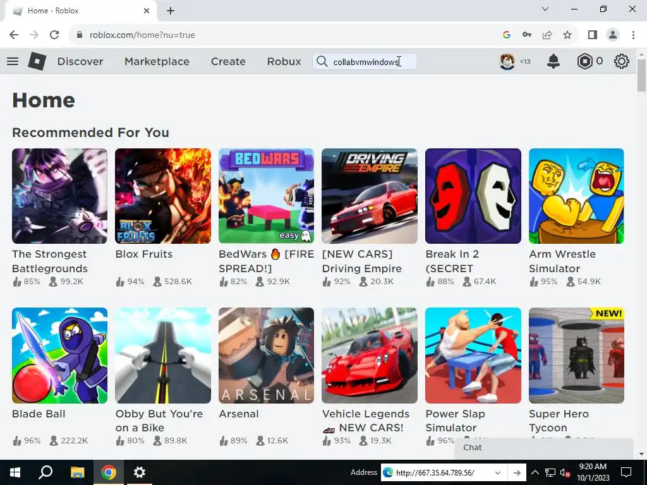Open the Roblox settings gear
The height and width of the screenshot is (485, 647).
(622, 61)
